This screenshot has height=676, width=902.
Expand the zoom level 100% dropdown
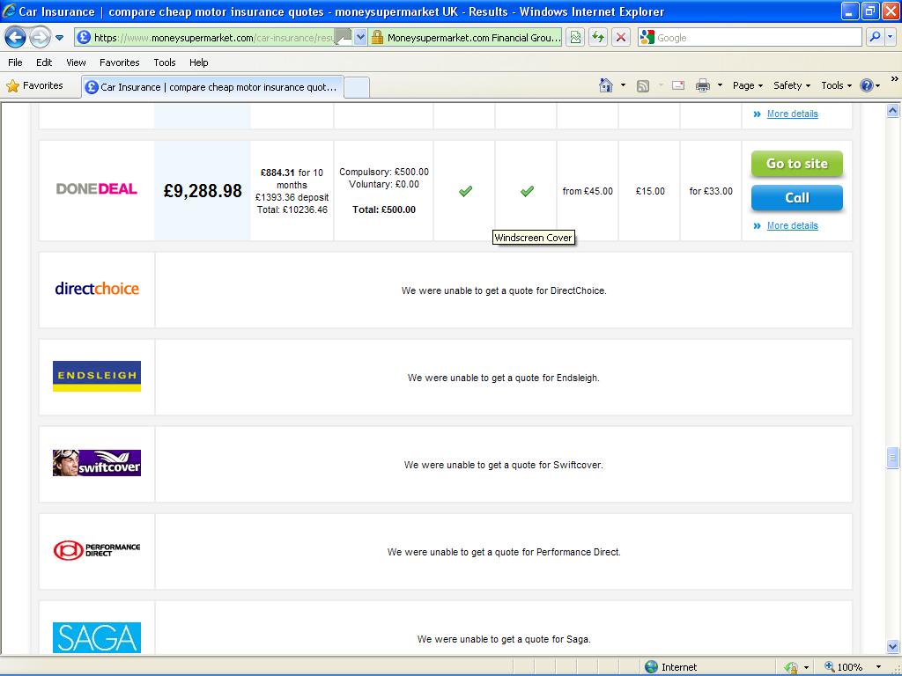click(877, 667)
